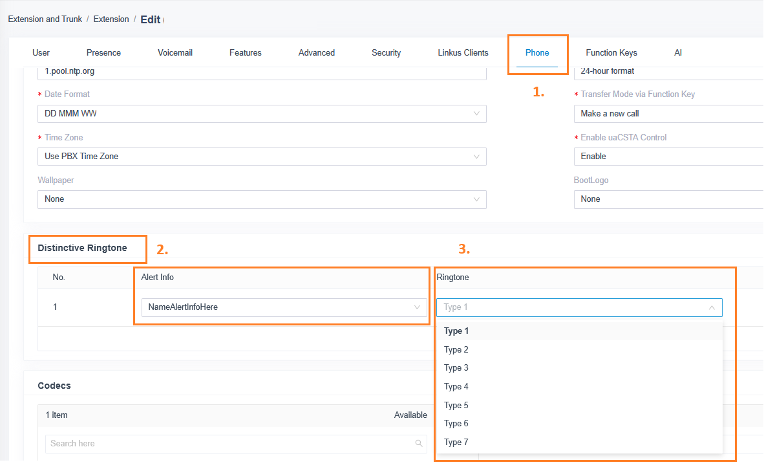Pick Type 7 ringtone option
775x469 pixels.
[x=456, y=442]
